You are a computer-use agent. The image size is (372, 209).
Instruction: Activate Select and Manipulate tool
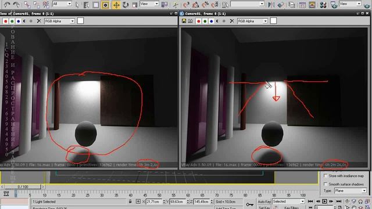(x=176, y=5)
